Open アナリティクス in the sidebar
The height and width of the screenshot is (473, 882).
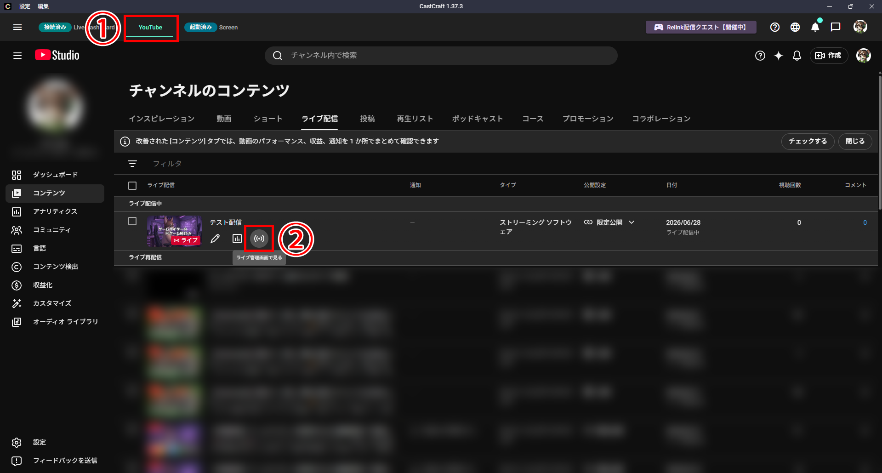click(x=55, y=211)
